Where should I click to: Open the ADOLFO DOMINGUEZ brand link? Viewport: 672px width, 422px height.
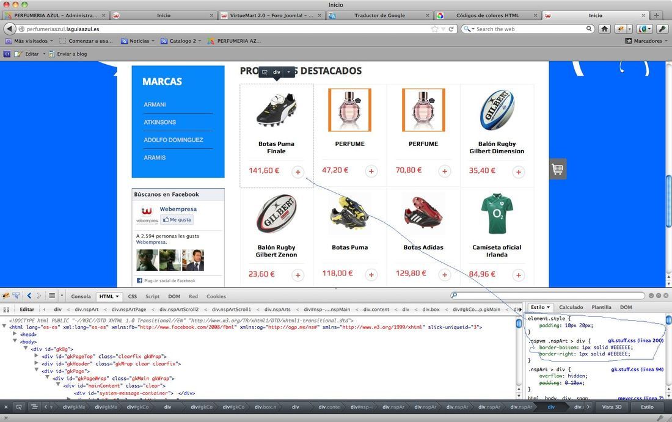173,140
